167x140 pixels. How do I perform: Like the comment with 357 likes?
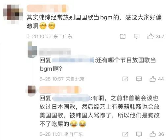(x=150, y=36)
